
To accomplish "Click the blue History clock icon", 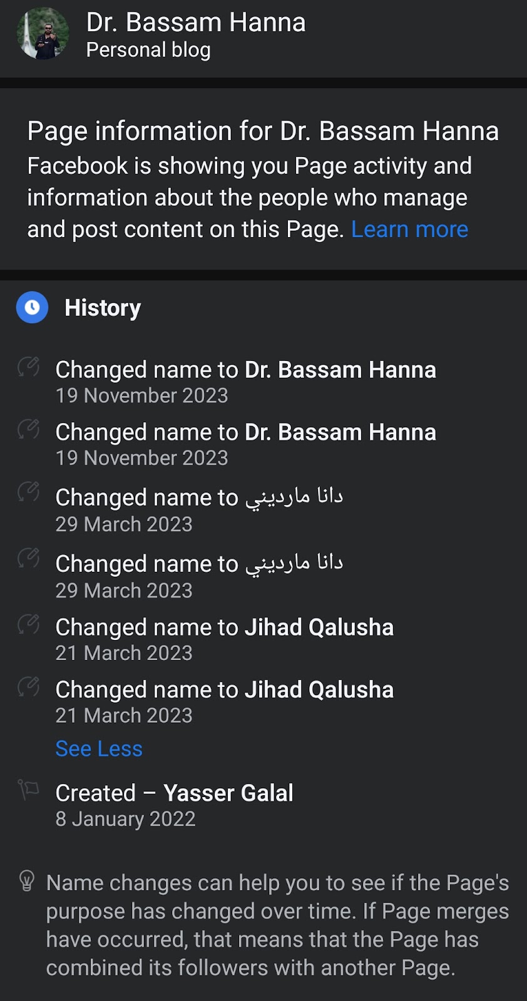I will [32, 307].
